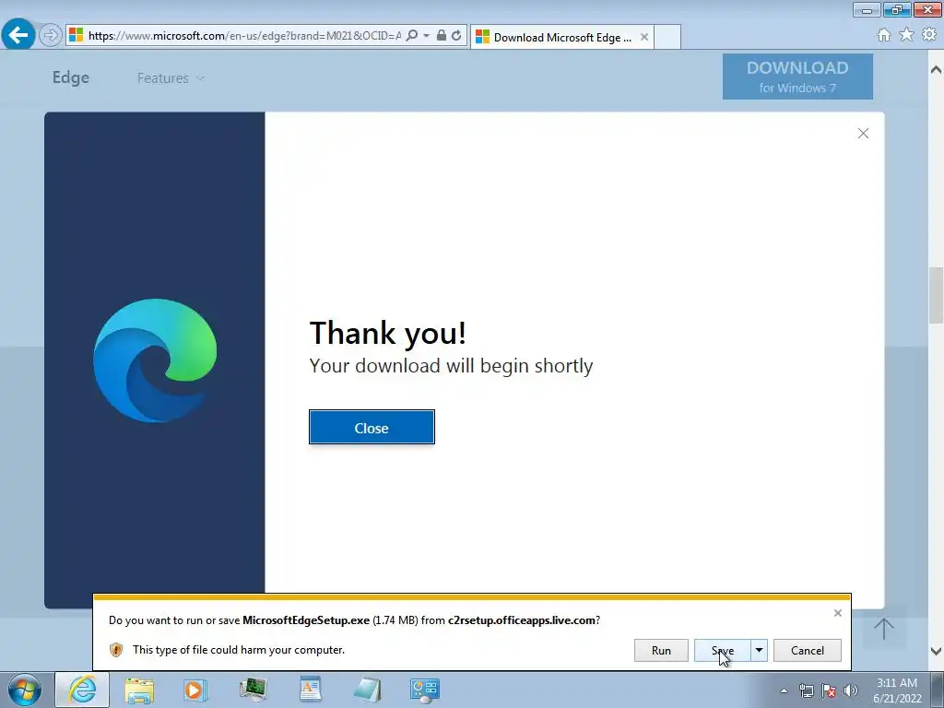Viewport: 944px width, 708px height.
Task: Close the download notification bar
Action: [837, 613]
